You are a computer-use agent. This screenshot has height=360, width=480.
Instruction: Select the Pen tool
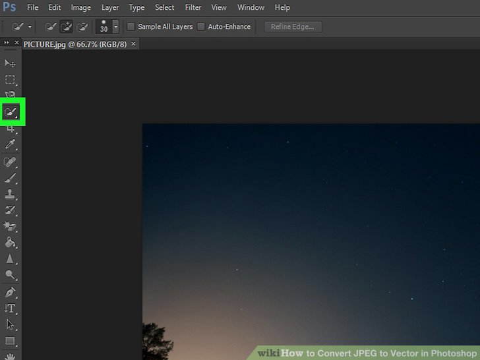click(10, 292)
